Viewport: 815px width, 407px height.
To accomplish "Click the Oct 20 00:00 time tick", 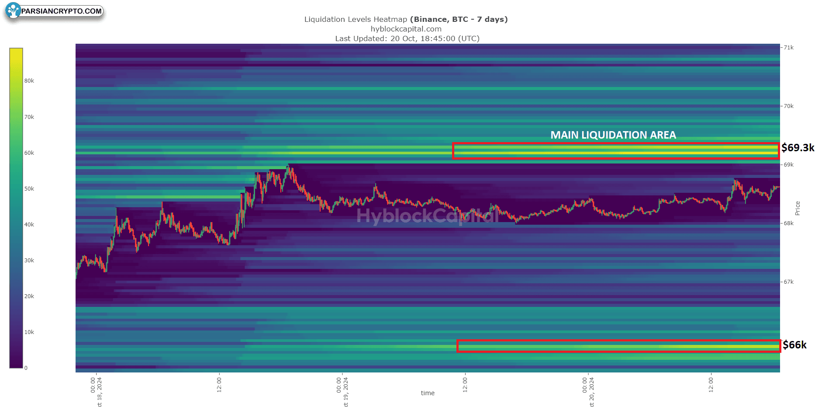I will click(x=588, y=392).
